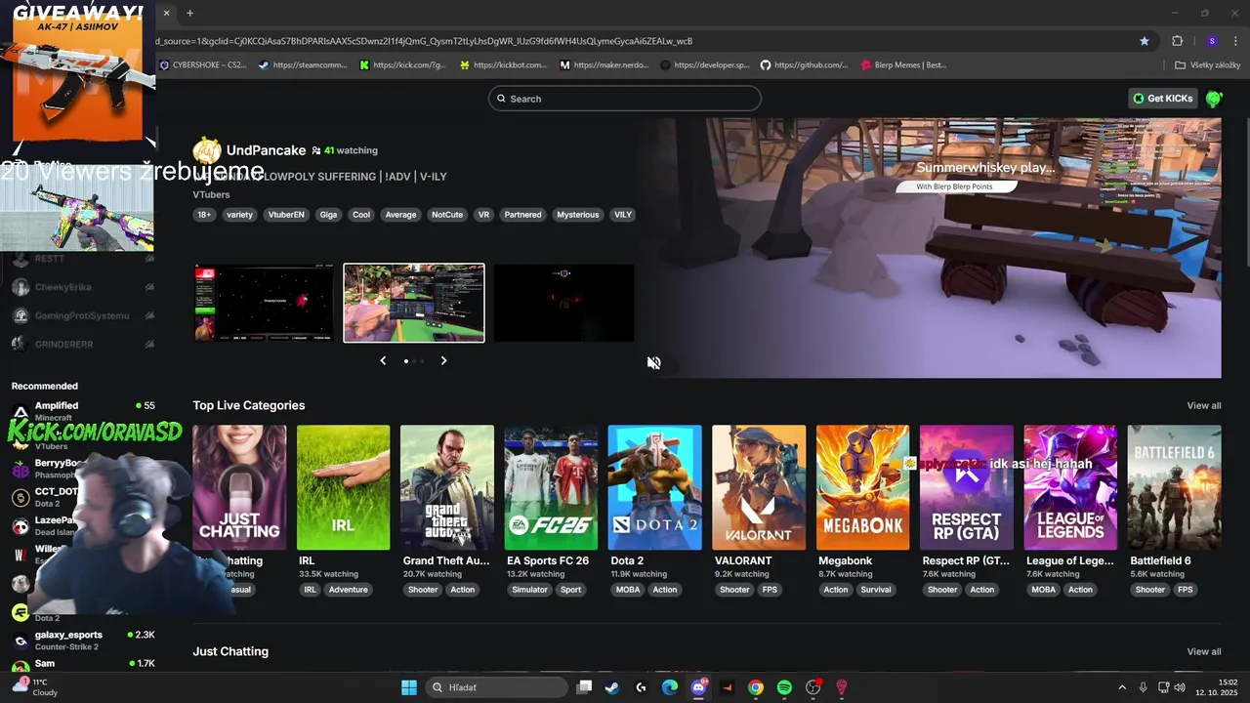Open the Dota 2 category card

pos(654,487)
